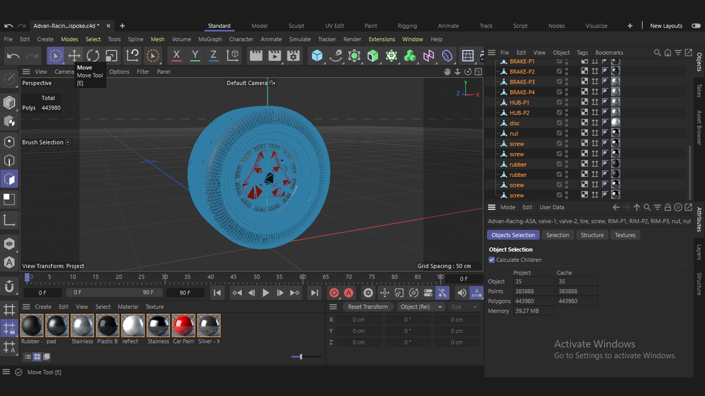This screenshot has width=705, height=396.
Task: Select the Rotate tool in toolbar
Action: coord(93,56)
